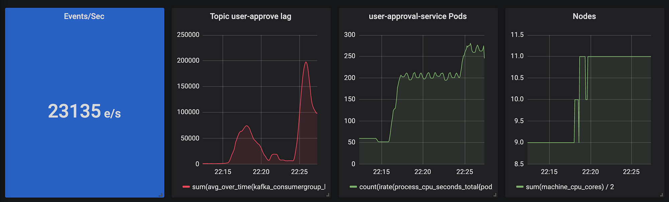
Task: Click the 22:15 x-axis label in Nodes chart
Action: coord(549,172)
